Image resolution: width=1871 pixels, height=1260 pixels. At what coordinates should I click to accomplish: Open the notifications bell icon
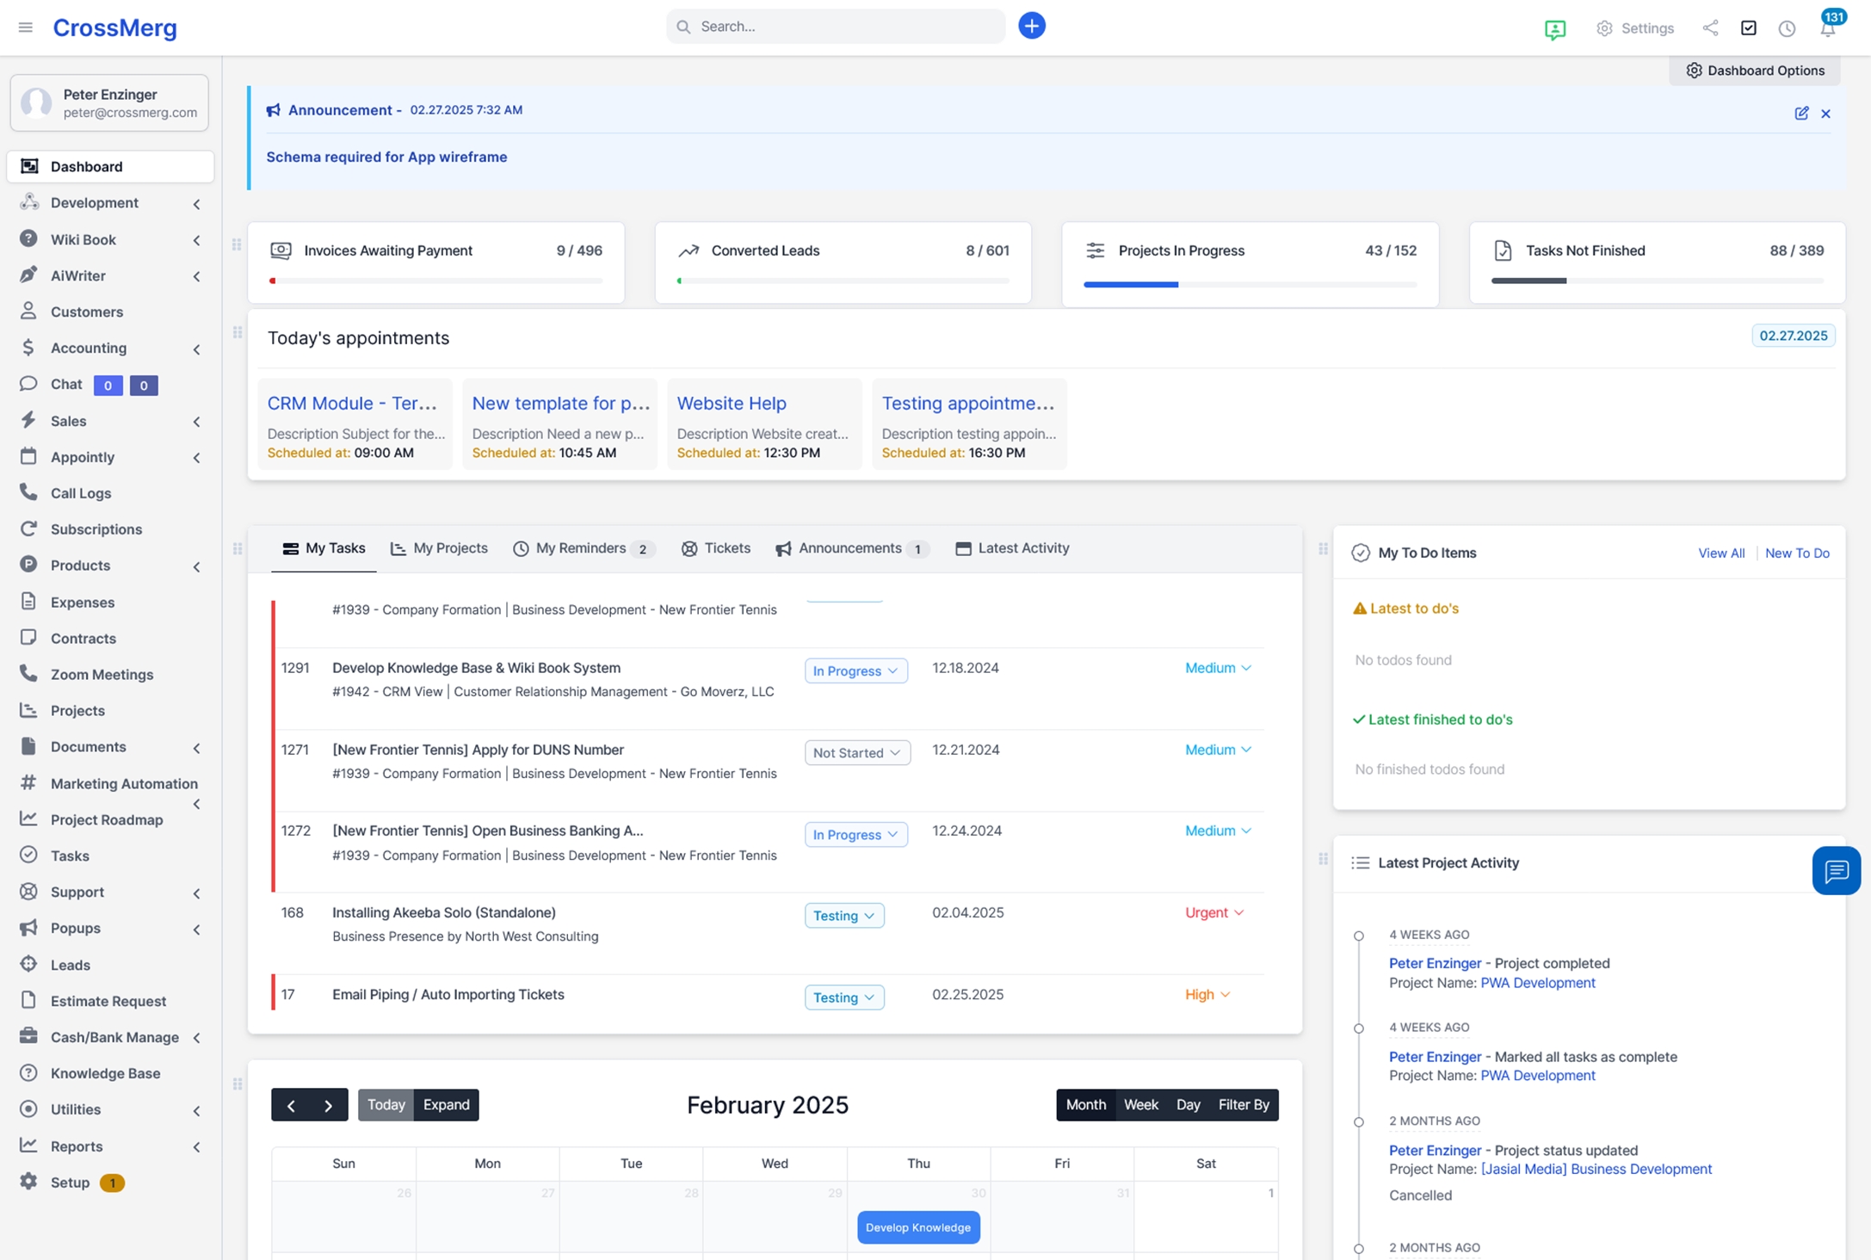[x=1827, y=28]
